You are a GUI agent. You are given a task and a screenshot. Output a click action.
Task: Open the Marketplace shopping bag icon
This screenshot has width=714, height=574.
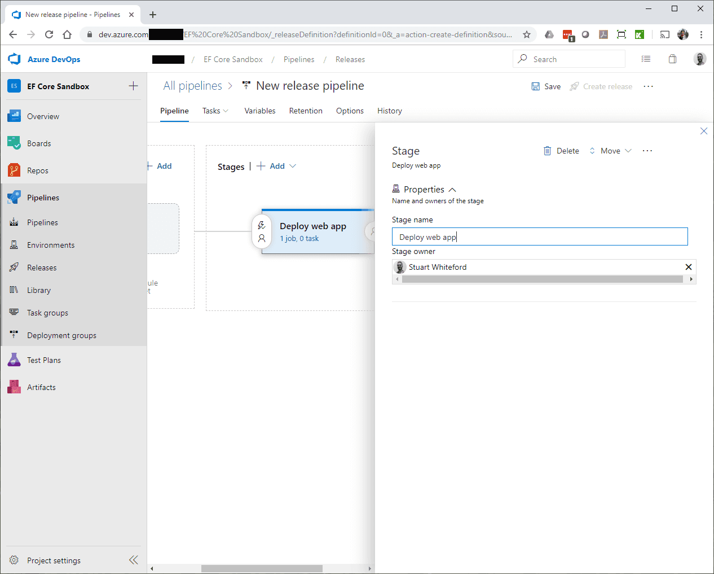pos(672,59)
